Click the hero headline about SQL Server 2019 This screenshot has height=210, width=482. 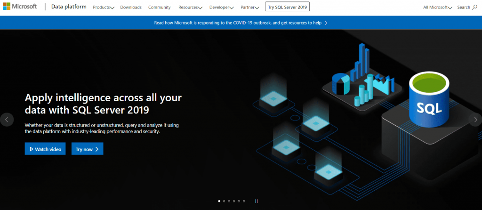(103, 104)
